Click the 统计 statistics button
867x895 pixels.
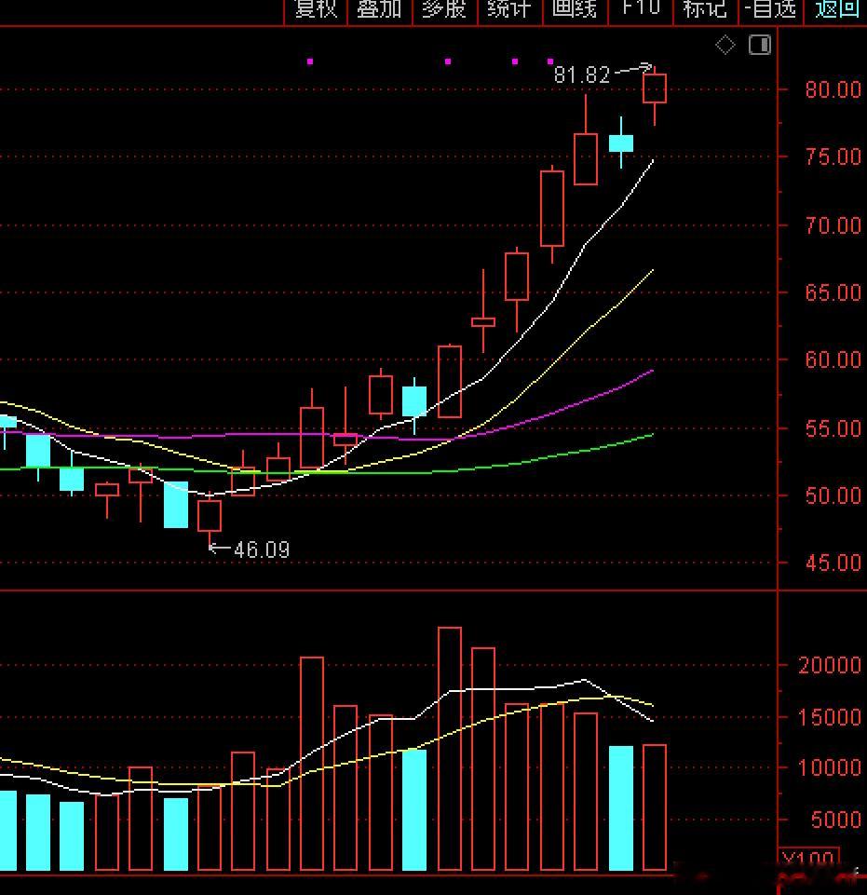pyautogui.click(x=509, y=9)
